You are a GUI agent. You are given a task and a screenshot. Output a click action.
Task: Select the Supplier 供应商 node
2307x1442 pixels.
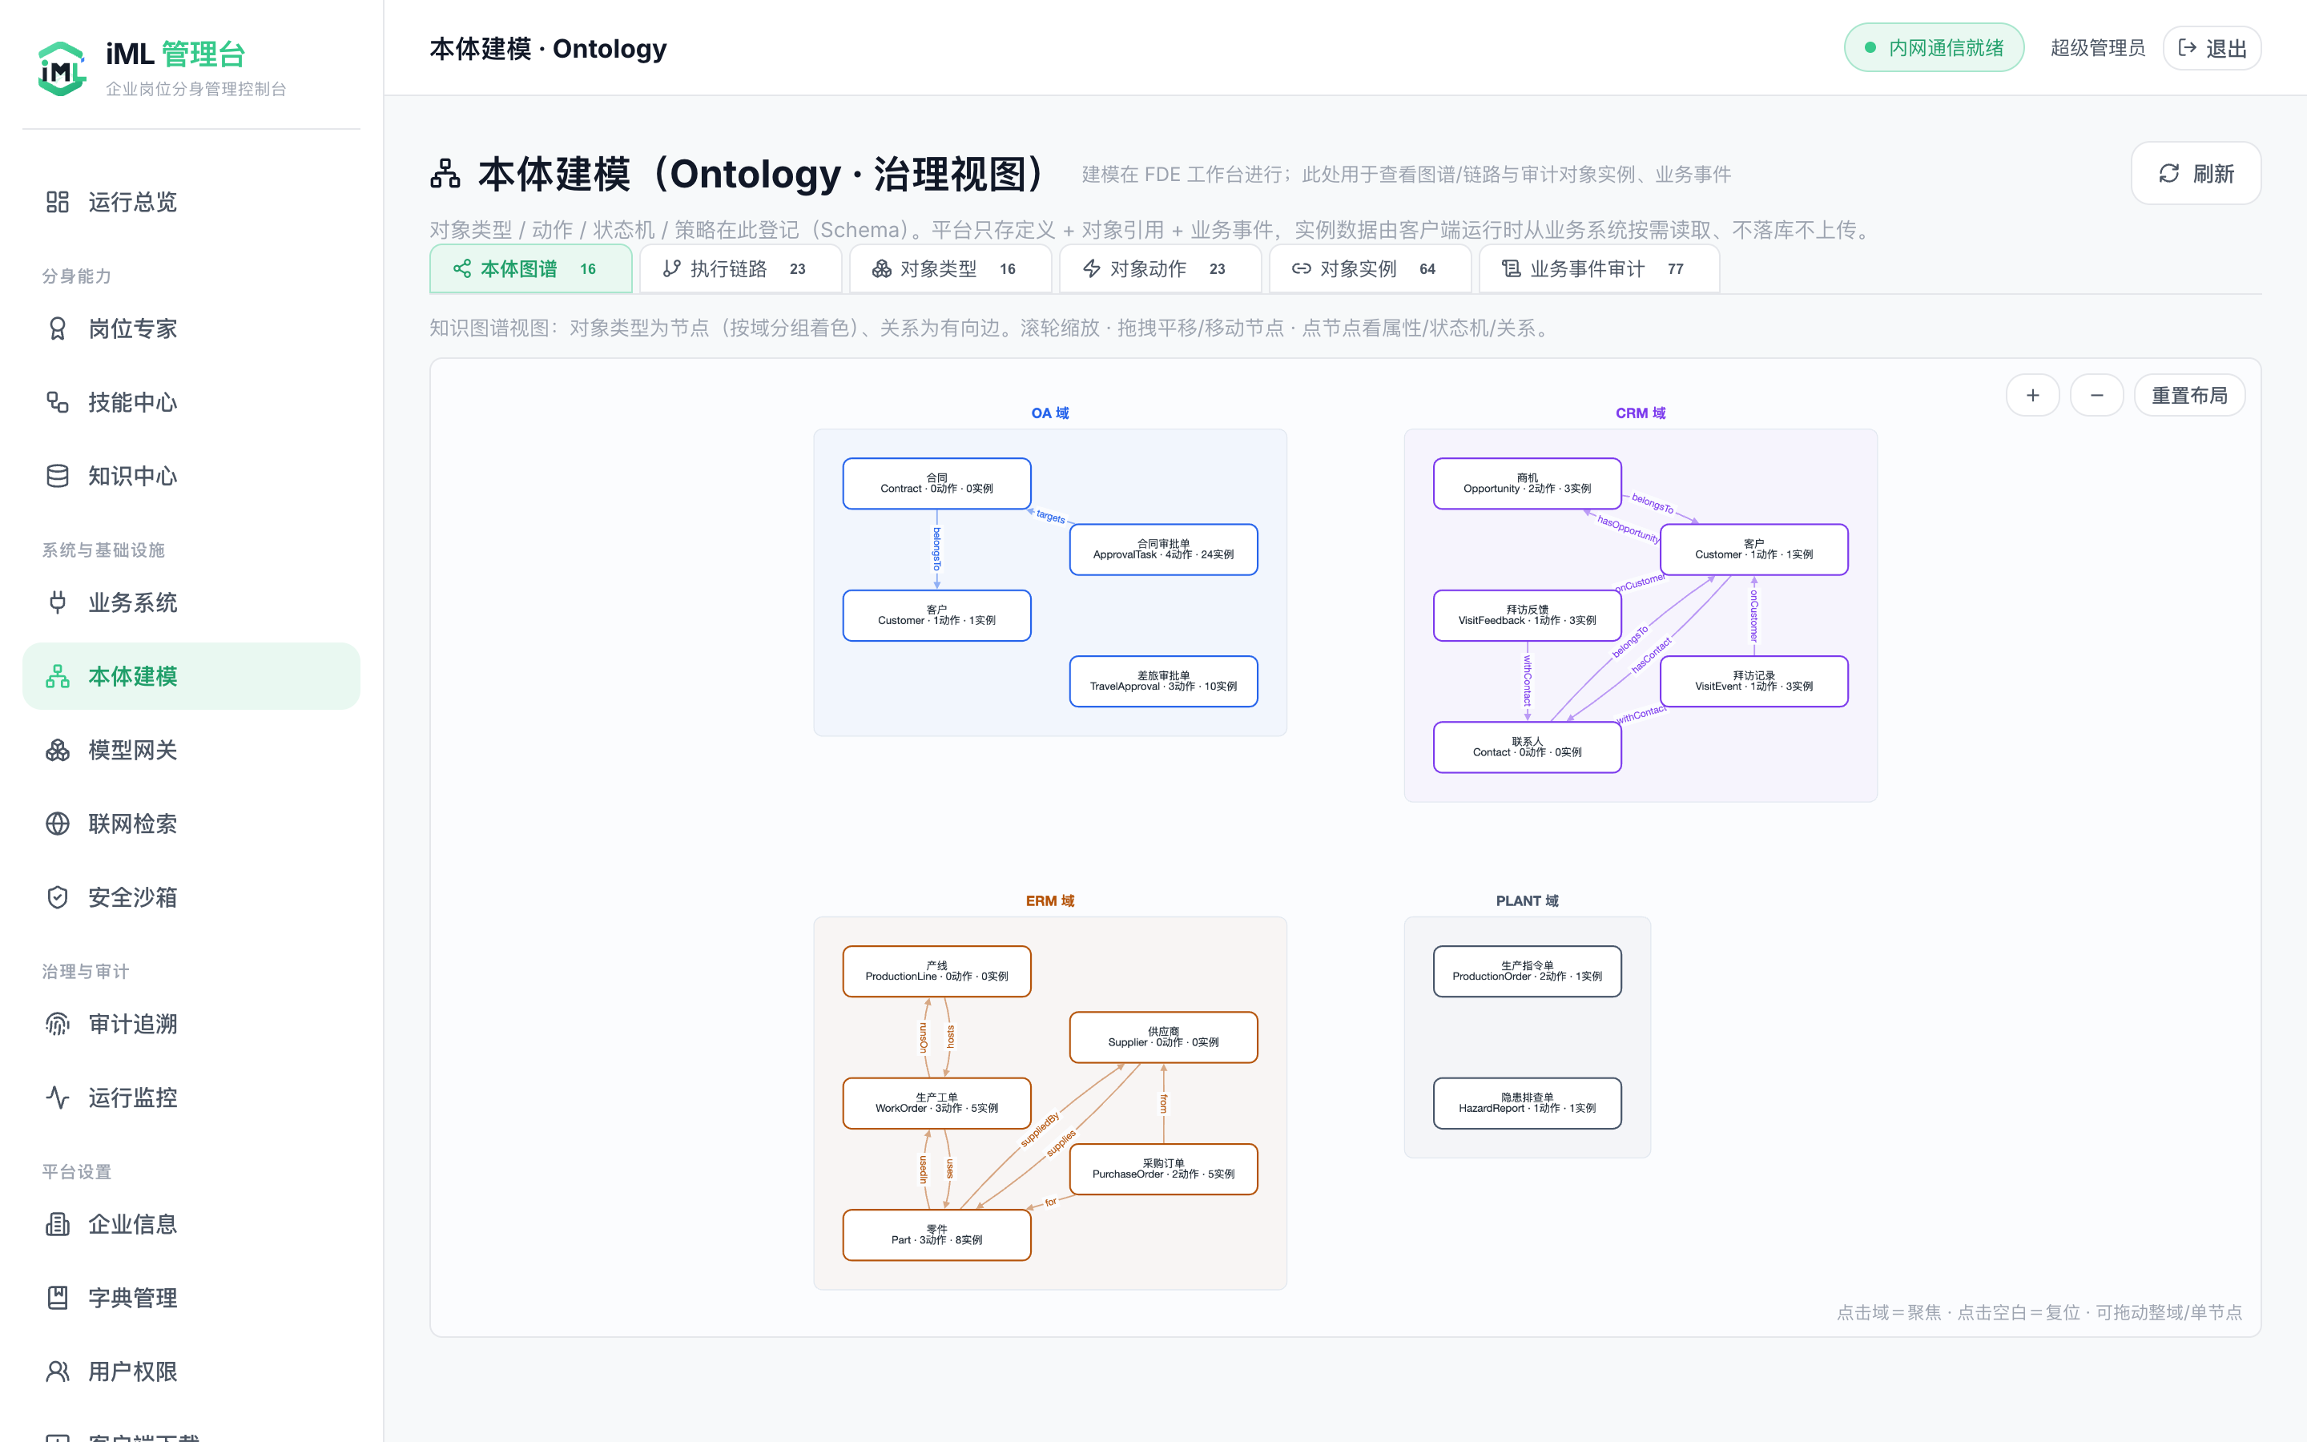pyautogui.click(x=1163, y=1037)
